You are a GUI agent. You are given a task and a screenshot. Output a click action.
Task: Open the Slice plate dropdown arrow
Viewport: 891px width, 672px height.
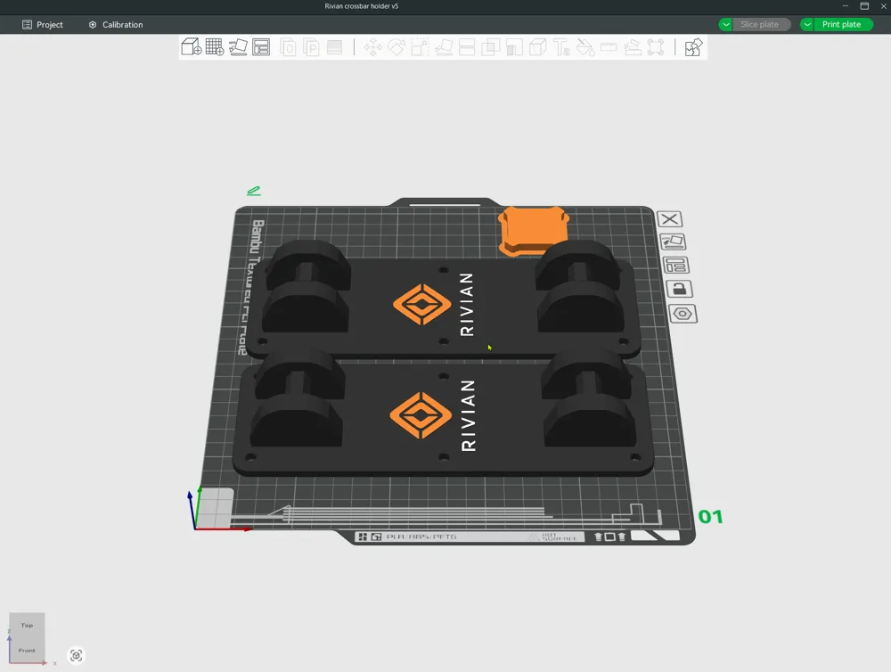725,24
